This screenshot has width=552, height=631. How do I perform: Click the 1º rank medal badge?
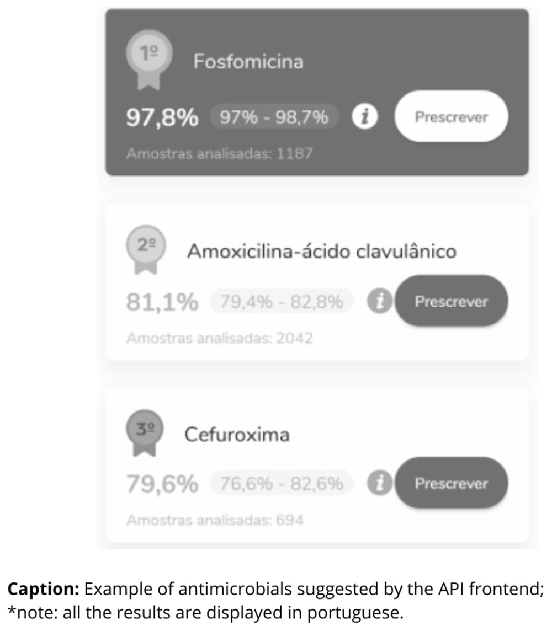pos(149,60)
